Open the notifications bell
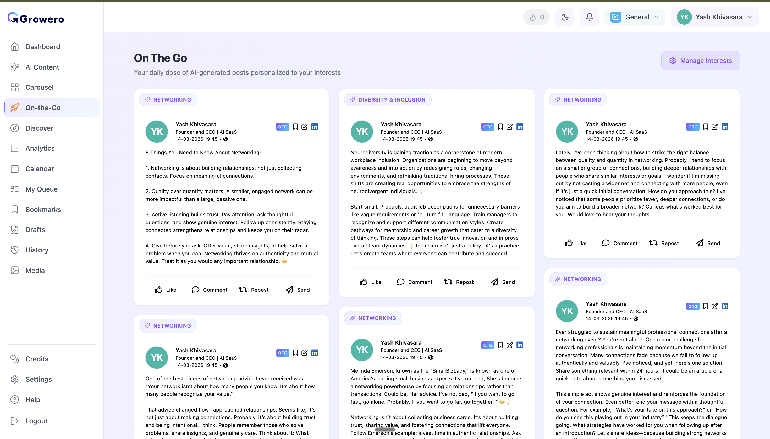The height and width of the screenshot is (439, 770). (x=589, y=17)
